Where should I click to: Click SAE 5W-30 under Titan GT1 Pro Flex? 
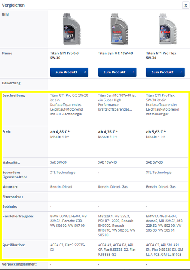pyautogui.click(x=155, y=162)
